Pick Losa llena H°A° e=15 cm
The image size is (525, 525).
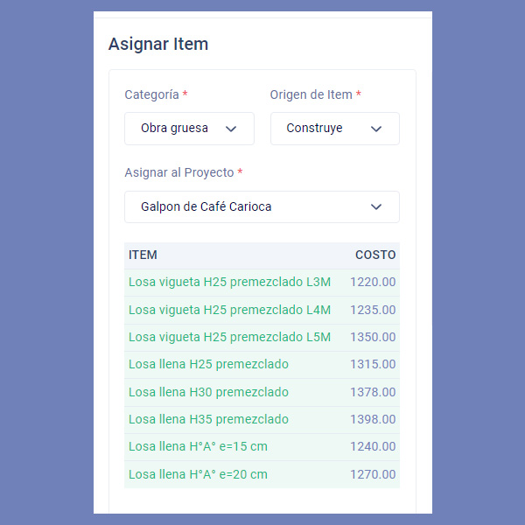pos(198,446)
